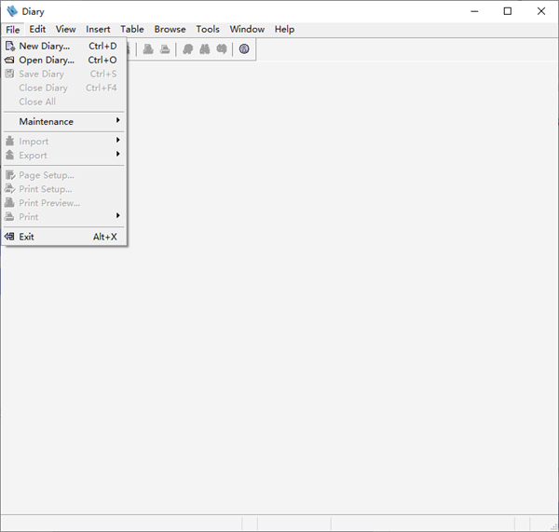Viewport: 559px width, 532px height.
Task: Switch to the Browse menu
Action: click(170, 29)
